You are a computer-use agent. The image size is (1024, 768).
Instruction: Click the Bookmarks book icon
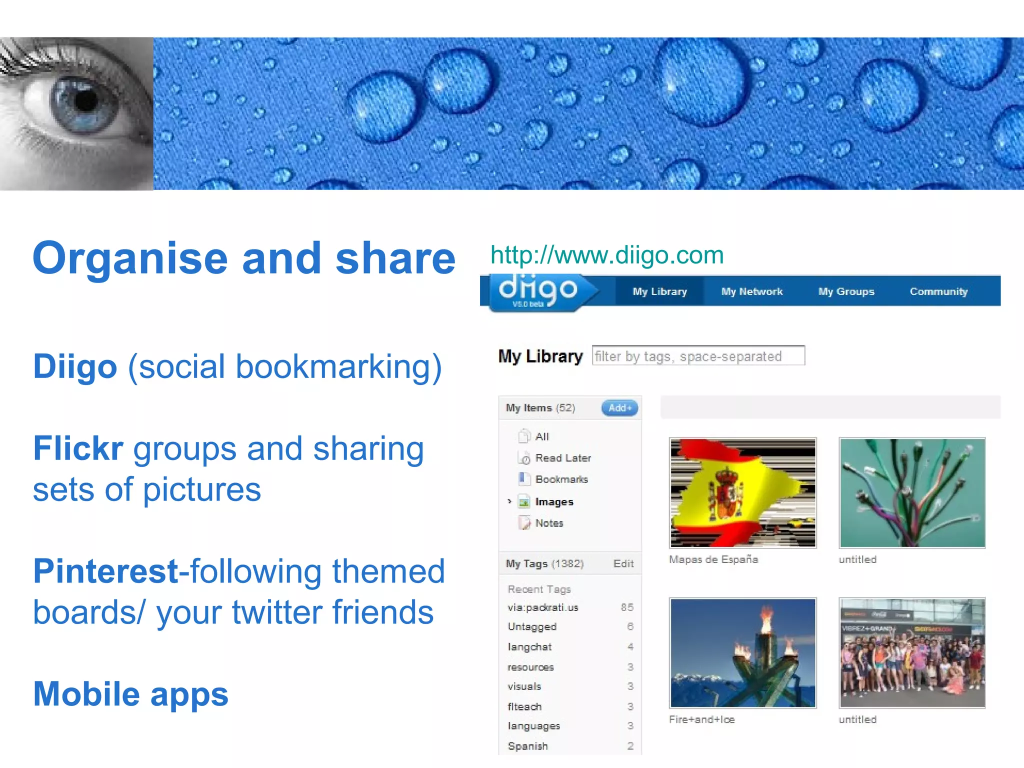click(x=524, y=478)
